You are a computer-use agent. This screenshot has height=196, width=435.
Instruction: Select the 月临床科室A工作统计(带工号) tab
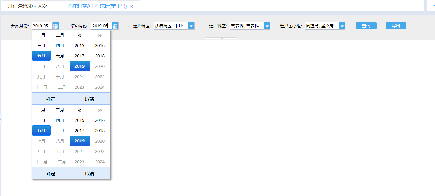95,6
